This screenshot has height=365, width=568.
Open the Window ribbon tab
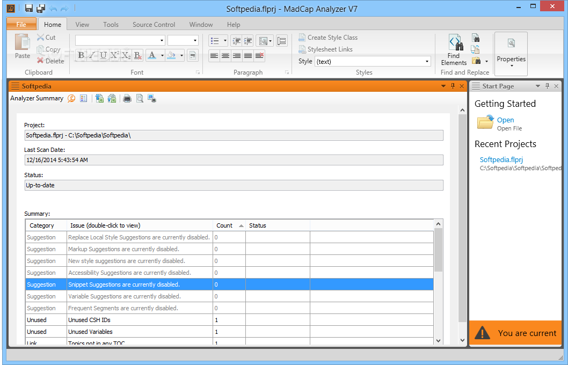pyautogui.click(x=201, y=24)
